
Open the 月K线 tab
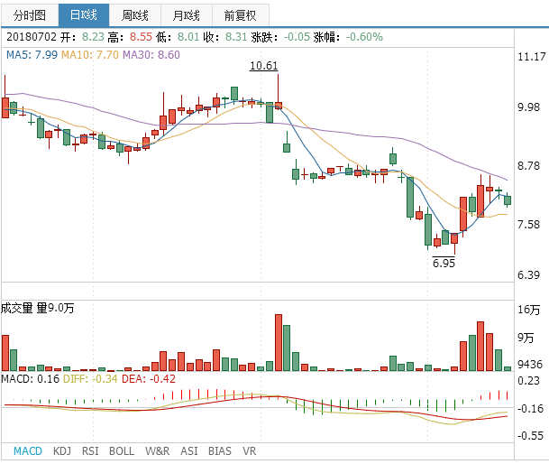(187, 15)
